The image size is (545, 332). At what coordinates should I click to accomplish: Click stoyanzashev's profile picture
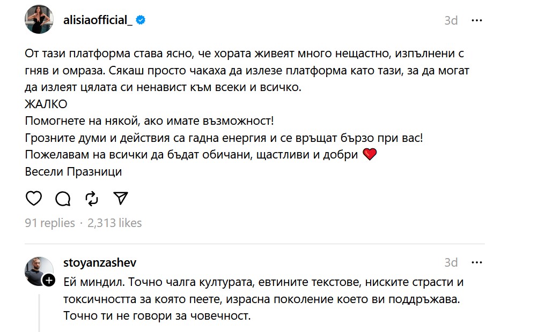click(38, 269)
